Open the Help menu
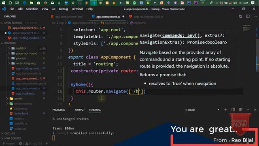 [x=89, y=9]
